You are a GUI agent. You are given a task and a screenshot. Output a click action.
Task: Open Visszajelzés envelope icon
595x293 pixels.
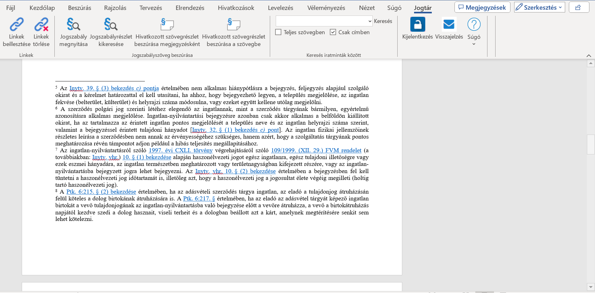(x=449, y=25)
